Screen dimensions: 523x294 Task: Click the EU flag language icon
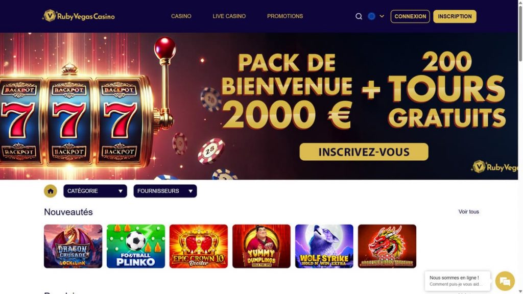[x=372, y=16]
